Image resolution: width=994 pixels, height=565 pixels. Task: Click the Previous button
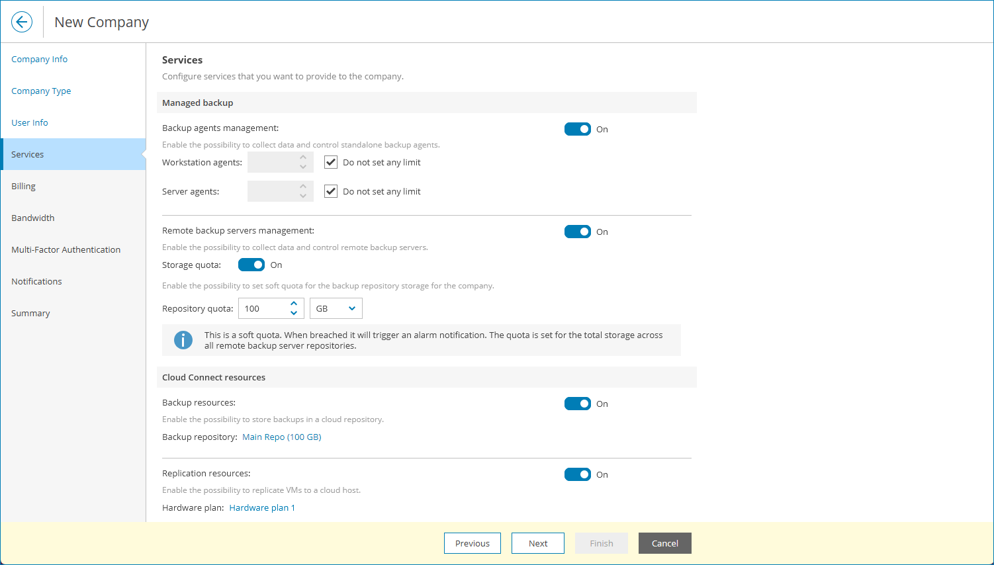pyautogui.click(x=472, y=543)
